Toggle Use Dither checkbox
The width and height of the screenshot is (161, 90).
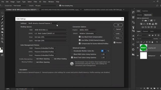pos(80,40)
